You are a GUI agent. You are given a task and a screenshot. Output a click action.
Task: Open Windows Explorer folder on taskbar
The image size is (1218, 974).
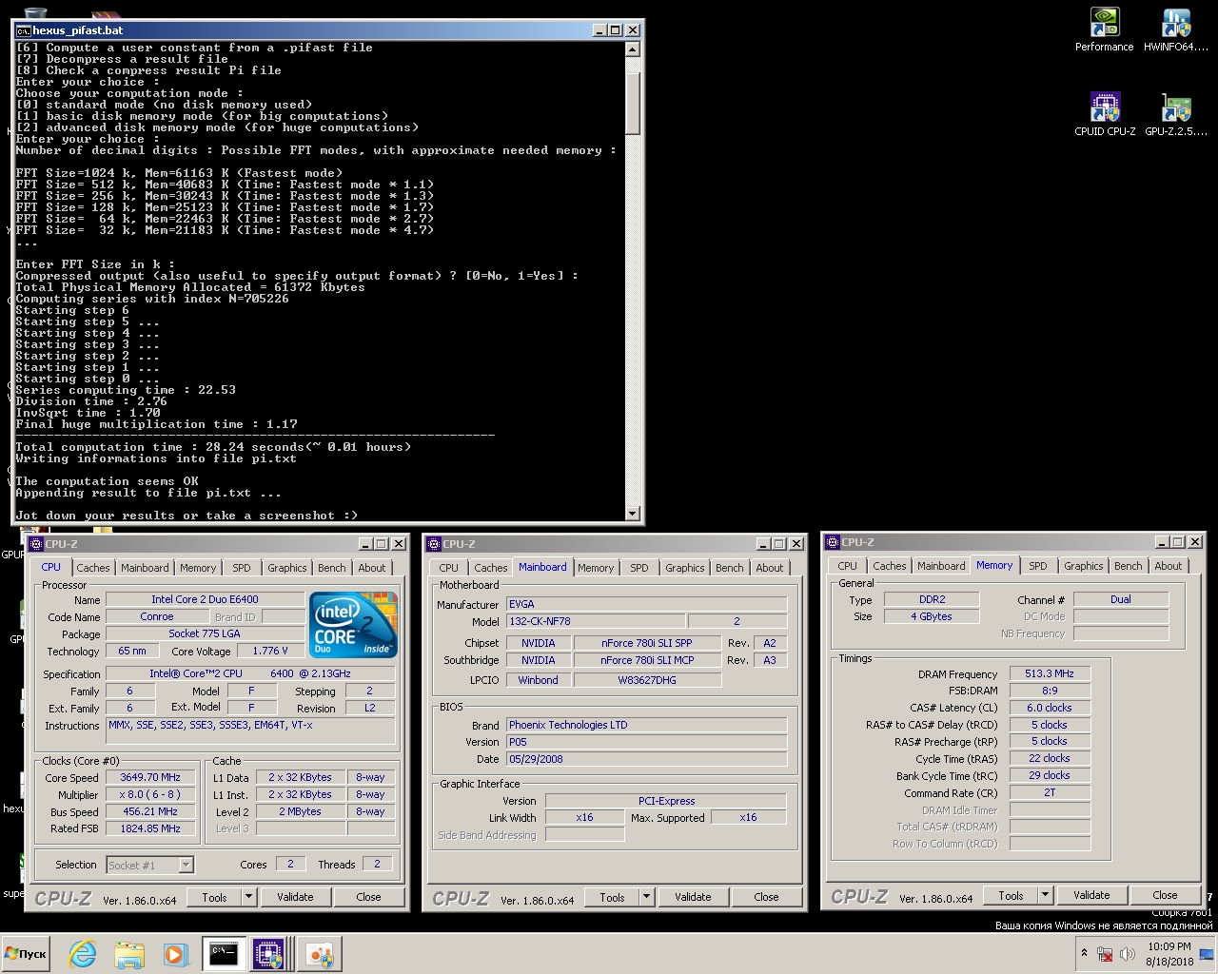point(128,954)
